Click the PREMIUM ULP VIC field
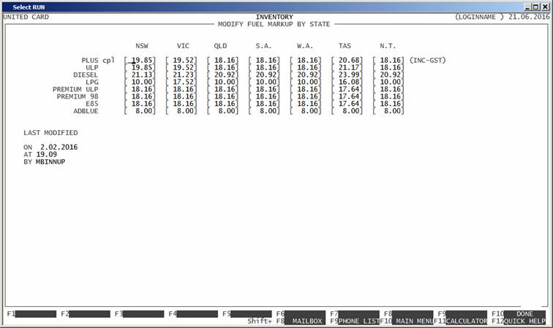 pos(181,89)
